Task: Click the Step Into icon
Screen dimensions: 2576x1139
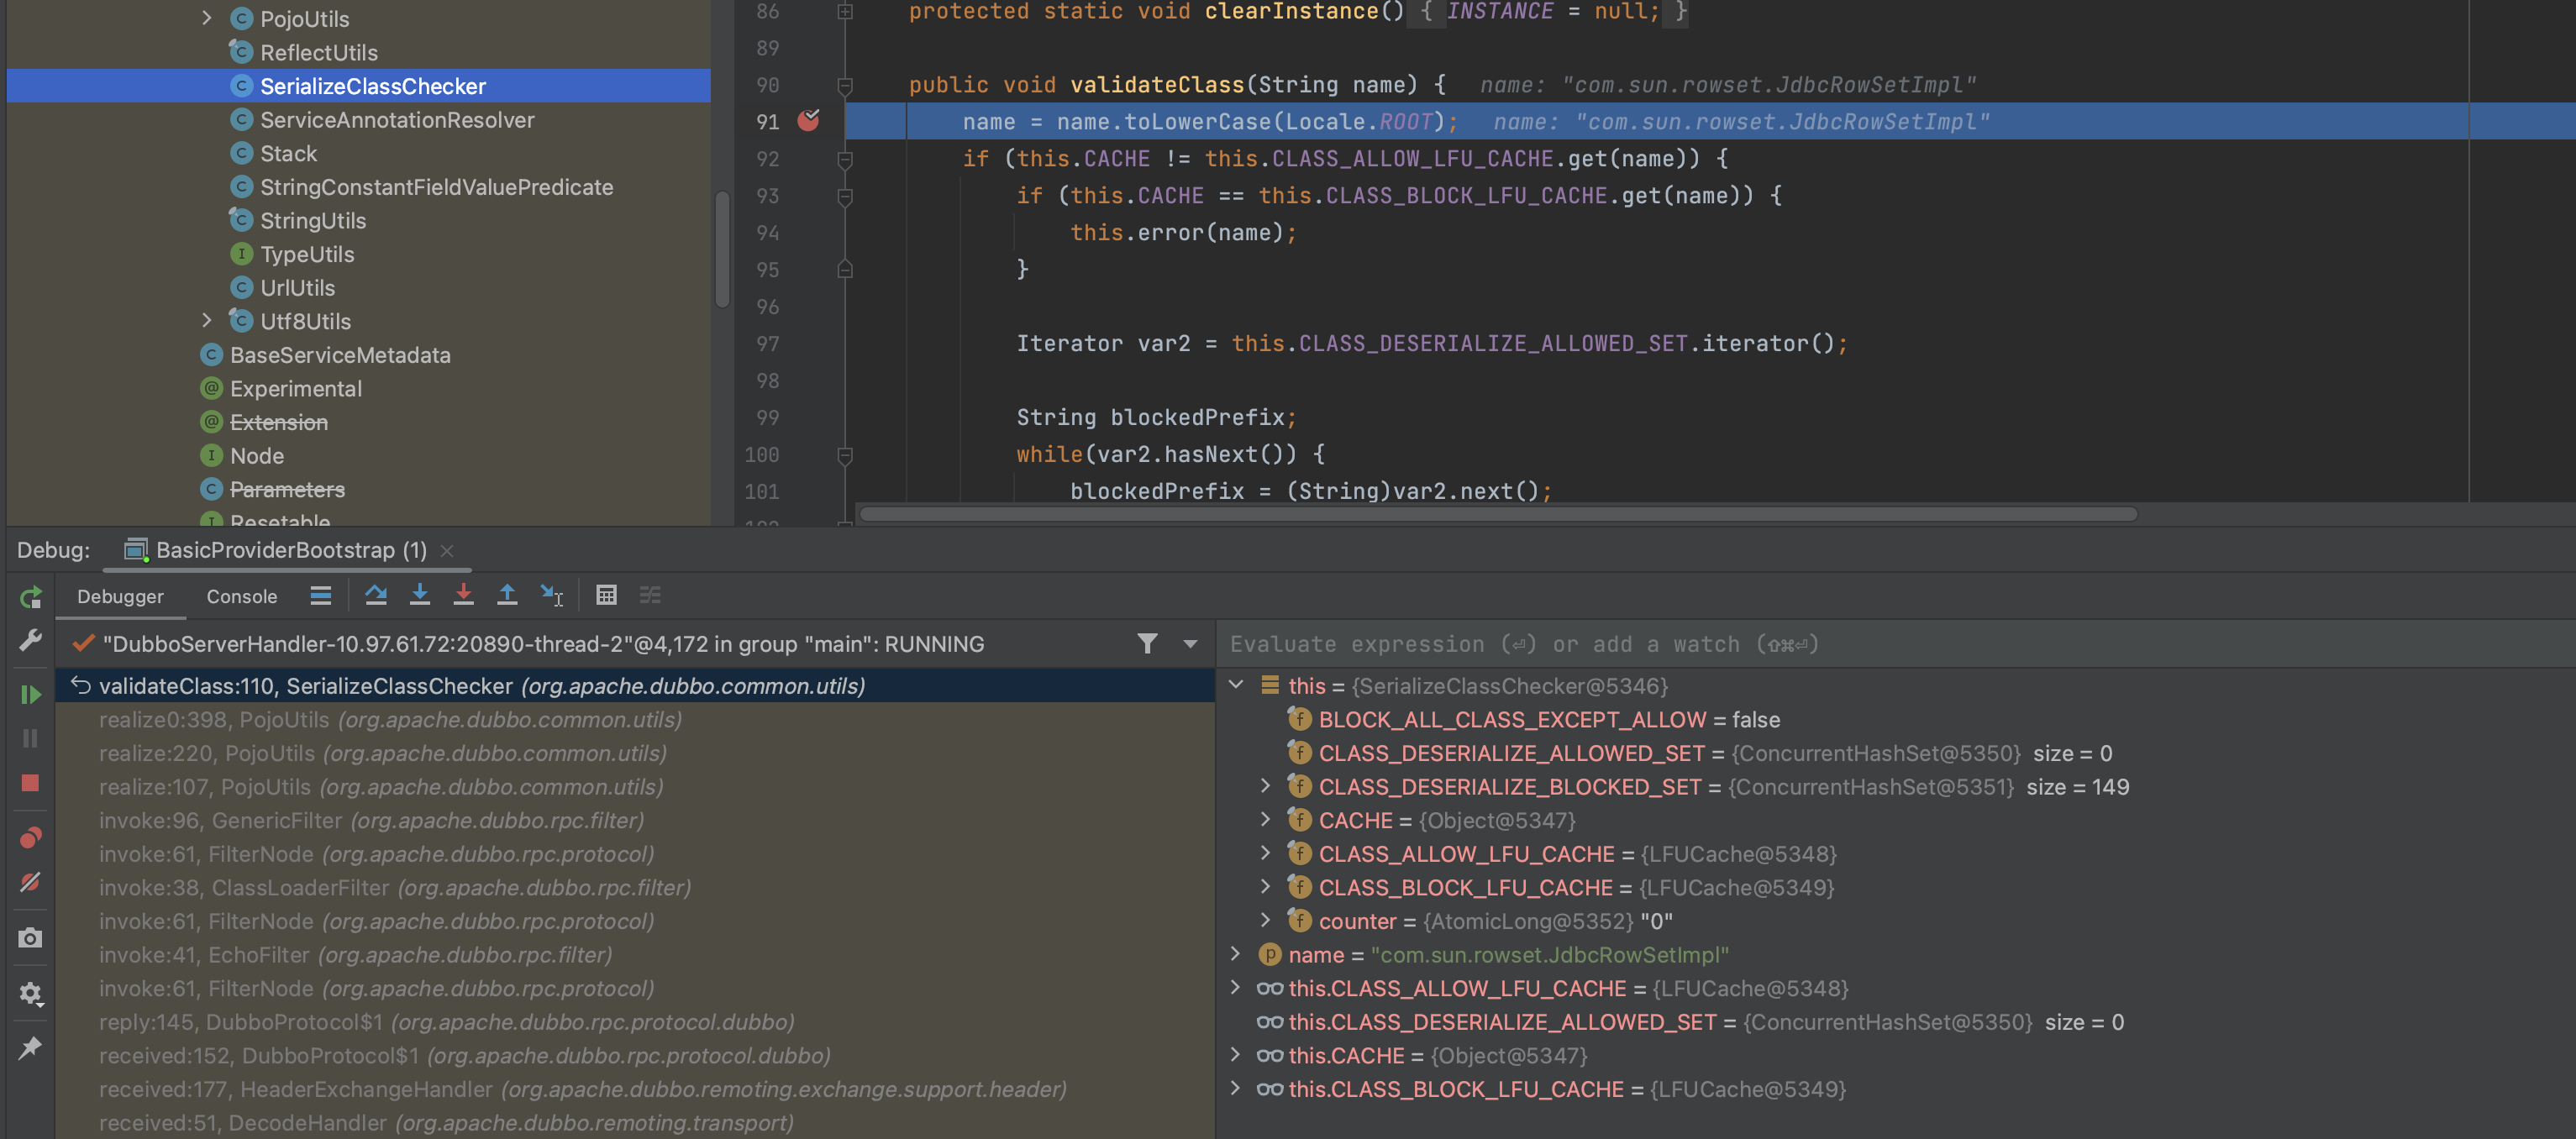Action: [420, 596]
